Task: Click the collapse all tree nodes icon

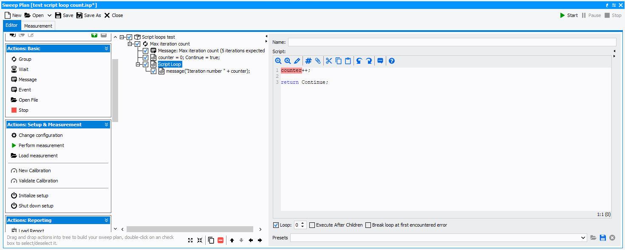Action: 200,240
